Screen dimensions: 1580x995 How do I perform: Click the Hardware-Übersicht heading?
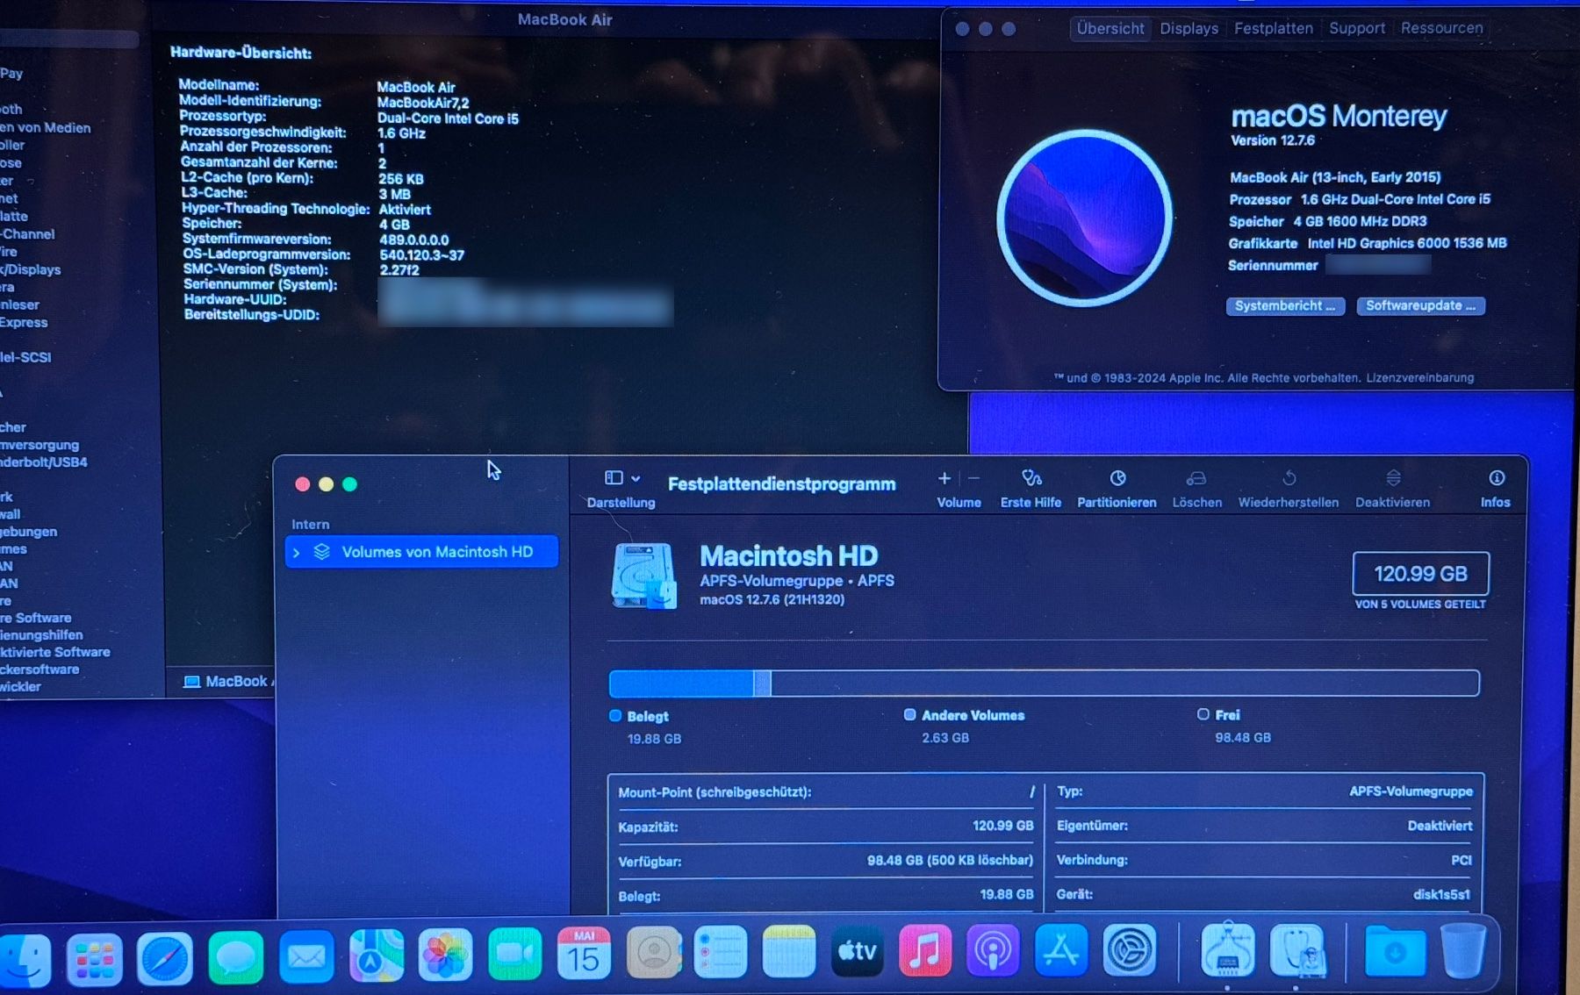tap(241, 53)
